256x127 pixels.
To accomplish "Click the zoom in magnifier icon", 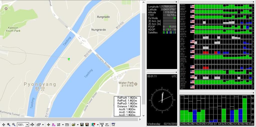I will (9, 125).
